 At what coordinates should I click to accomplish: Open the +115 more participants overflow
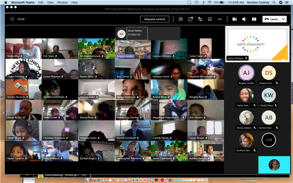click(x=269, y=140)
